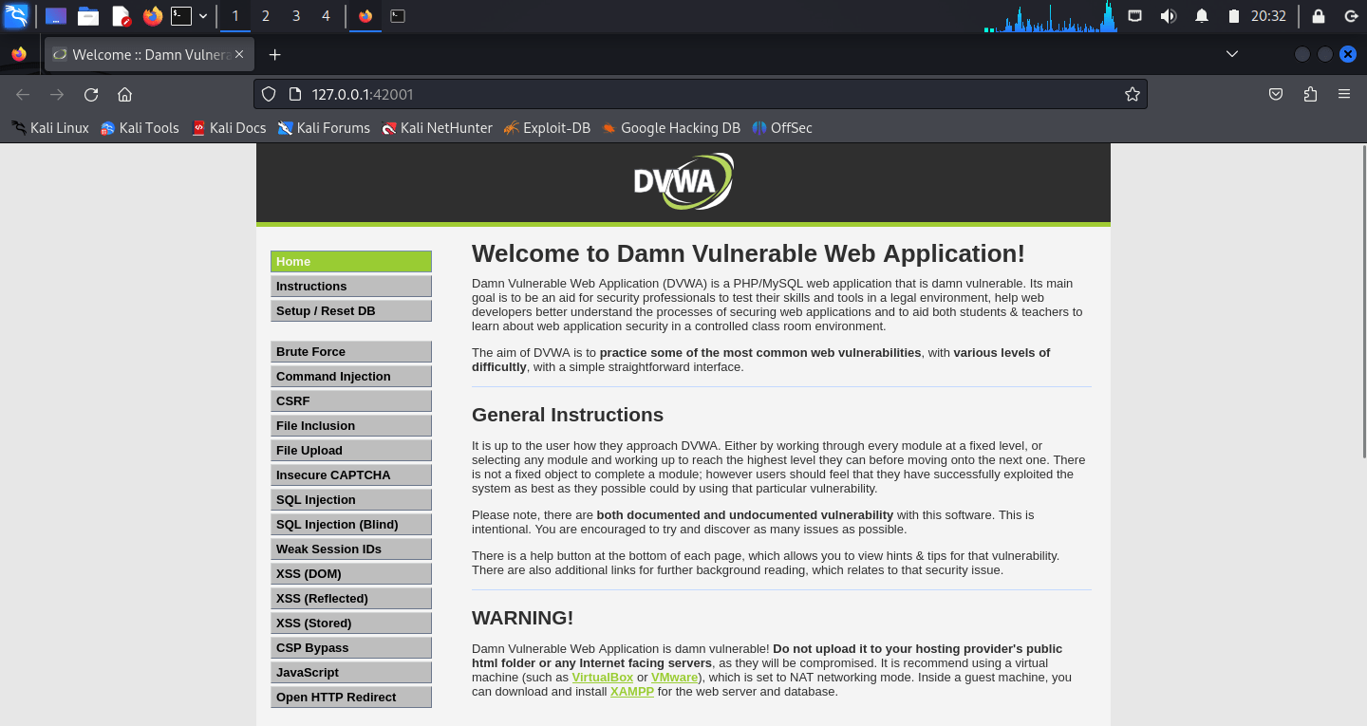Open the CSP Bypass module

pyautogui.click(x=351, y=647)
